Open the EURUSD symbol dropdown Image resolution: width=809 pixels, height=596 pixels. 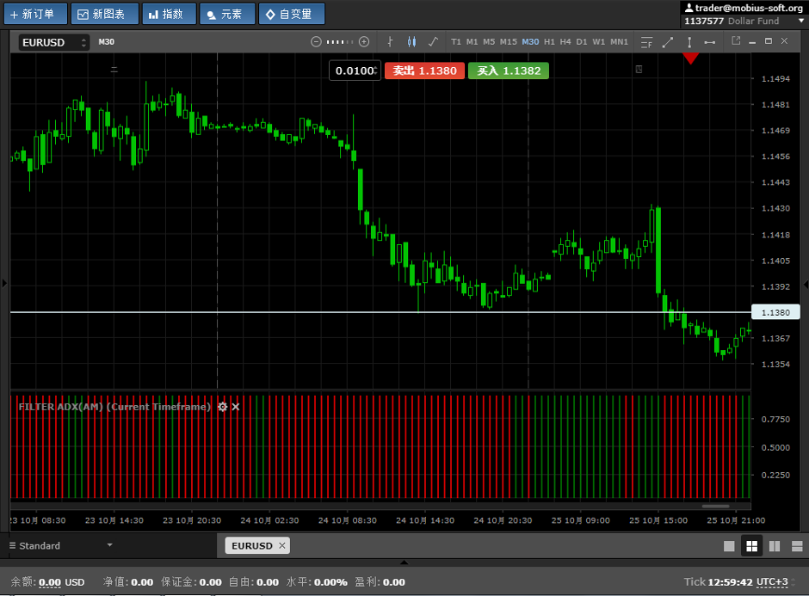click(54, 42)
